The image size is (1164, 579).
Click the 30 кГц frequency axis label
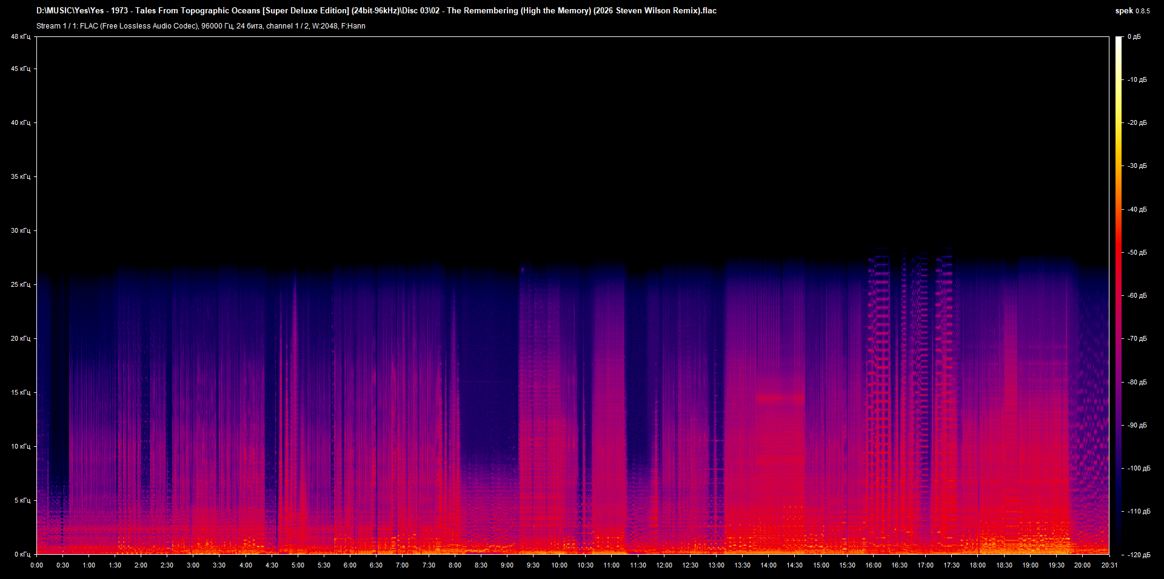click(x=21, y=231)
